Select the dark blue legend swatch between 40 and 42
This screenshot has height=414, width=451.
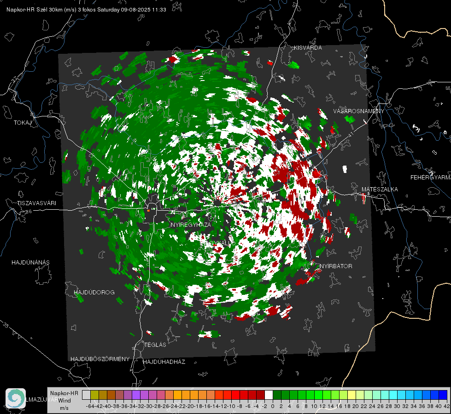(443, 395)
